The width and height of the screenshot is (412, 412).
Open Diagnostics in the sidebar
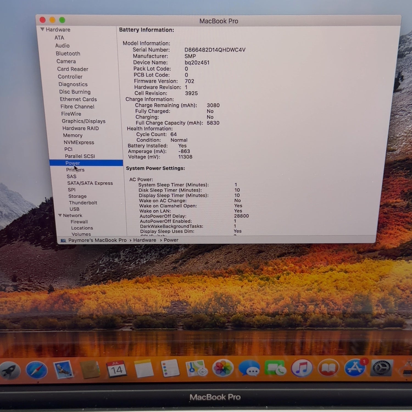(73, 84)
